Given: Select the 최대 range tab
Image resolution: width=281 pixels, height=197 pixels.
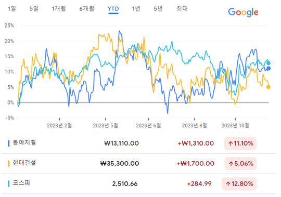Looking at the screenshot, I should [182, 8].
